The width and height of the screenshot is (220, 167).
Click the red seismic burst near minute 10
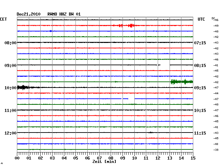[x=131, y=25]
